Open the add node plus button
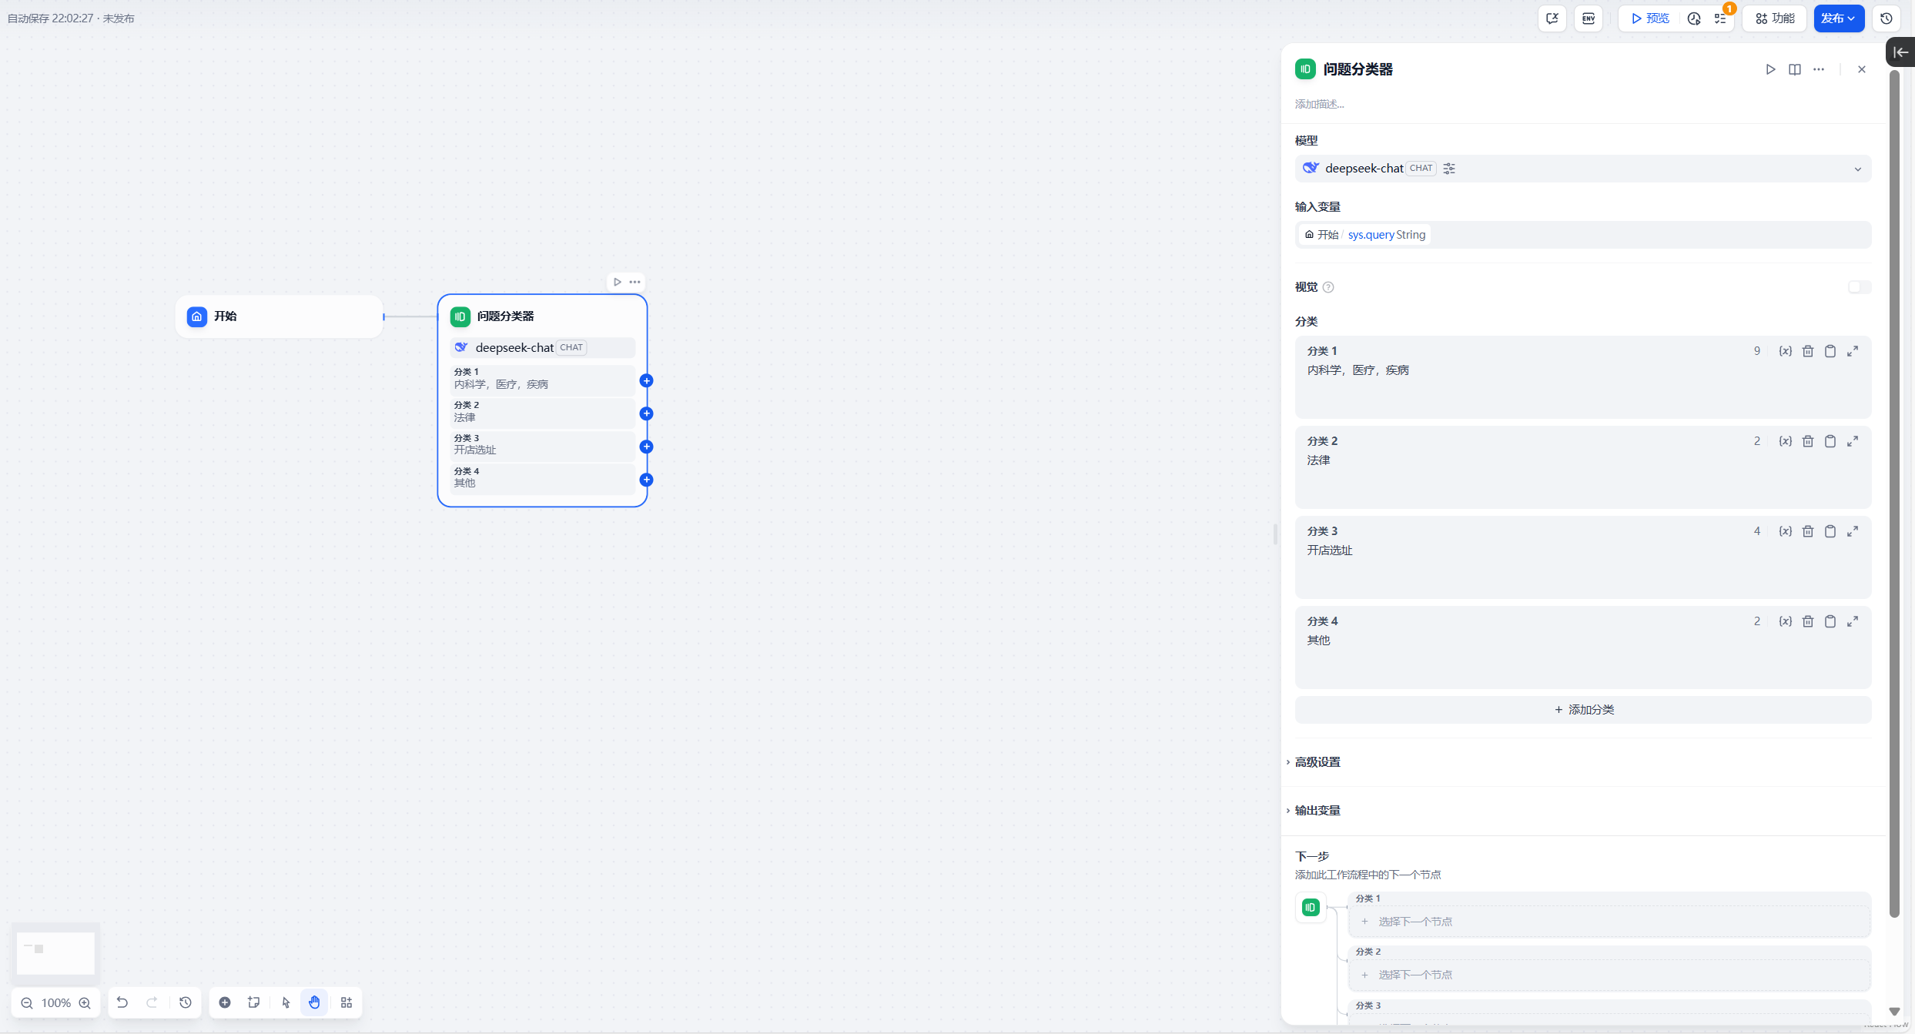Viewport: 1915px width, 1034px height. [x=225, y=1002]
